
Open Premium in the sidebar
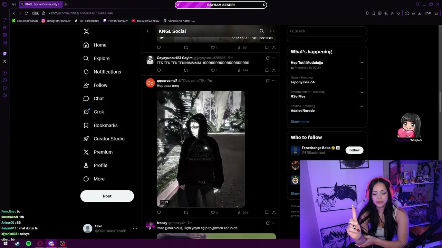click(x=98, y=152)
